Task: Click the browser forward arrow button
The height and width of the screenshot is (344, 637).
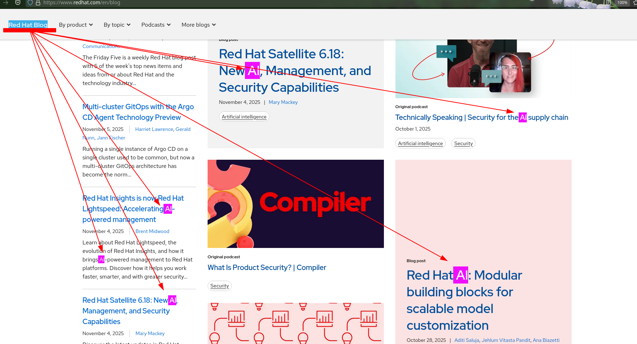Action: (6, 2)
